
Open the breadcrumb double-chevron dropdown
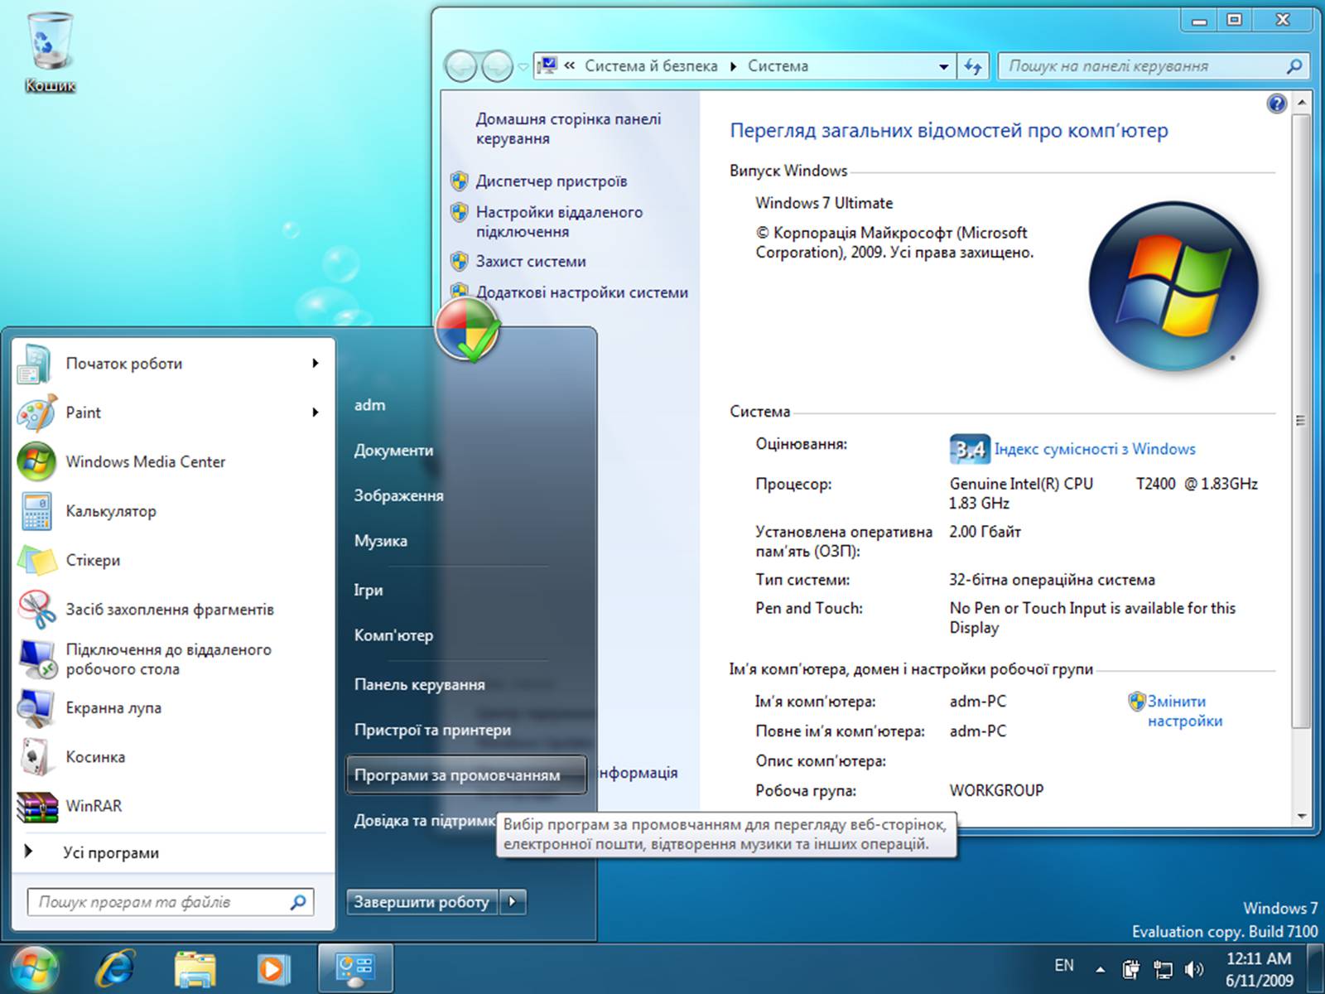tap(570, 65)
